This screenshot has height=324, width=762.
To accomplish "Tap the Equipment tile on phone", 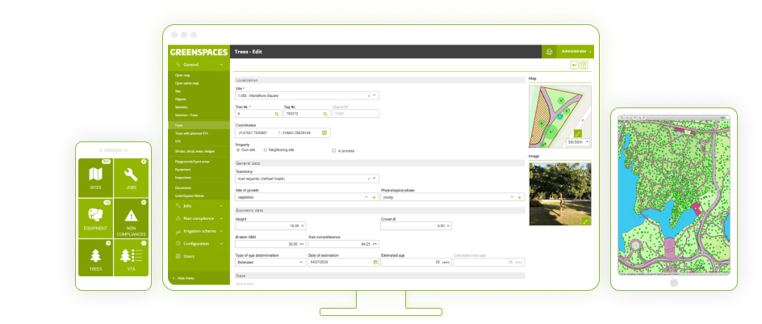I will 94,217.
